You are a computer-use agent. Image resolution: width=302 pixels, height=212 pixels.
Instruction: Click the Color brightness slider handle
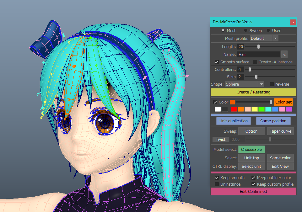(x=271, y=102)
